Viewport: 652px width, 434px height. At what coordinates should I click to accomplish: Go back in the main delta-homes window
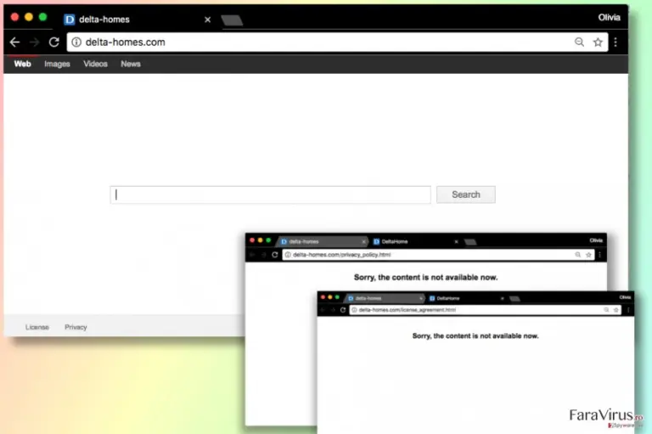14,42
